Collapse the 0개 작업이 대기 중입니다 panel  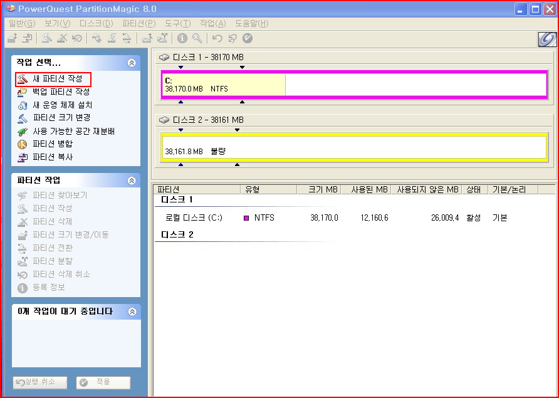[132, 312]
